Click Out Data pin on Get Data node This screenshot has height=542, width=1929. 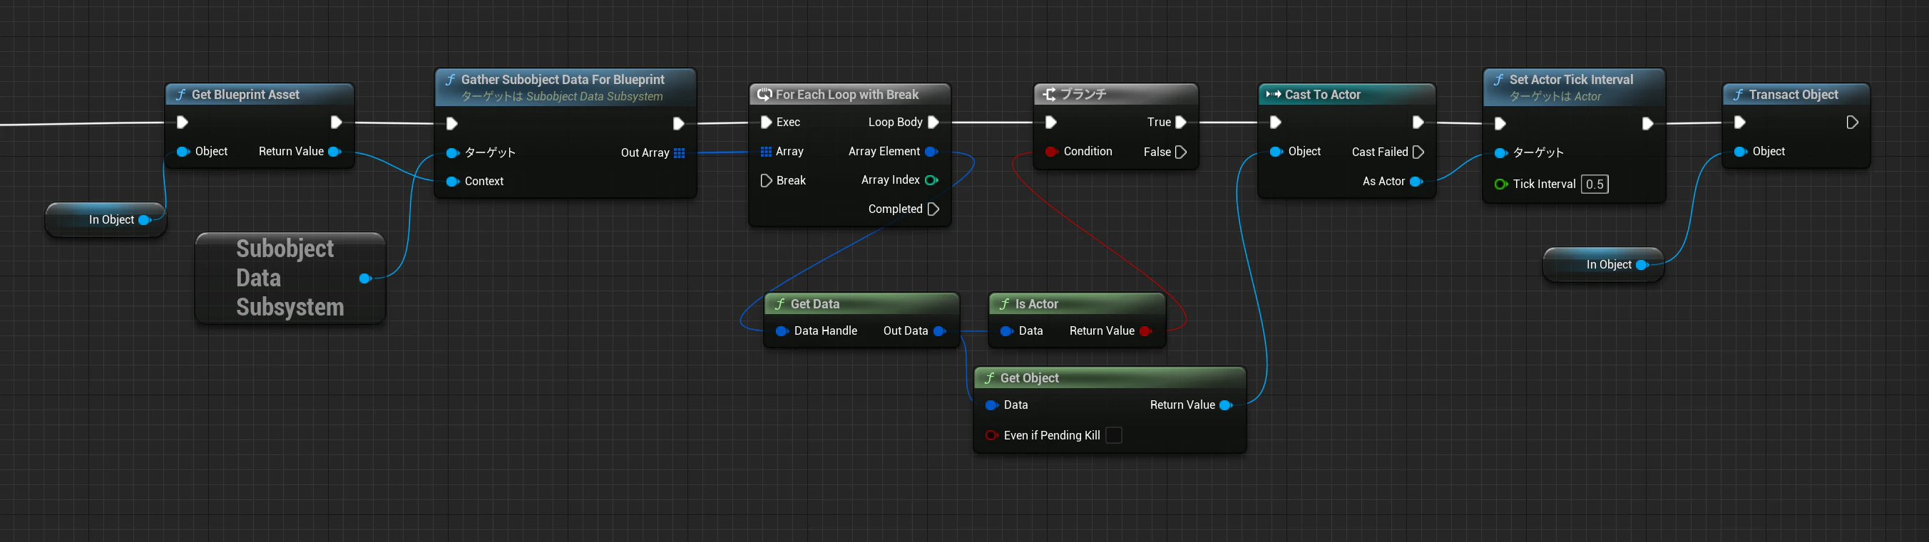[940, 331]
